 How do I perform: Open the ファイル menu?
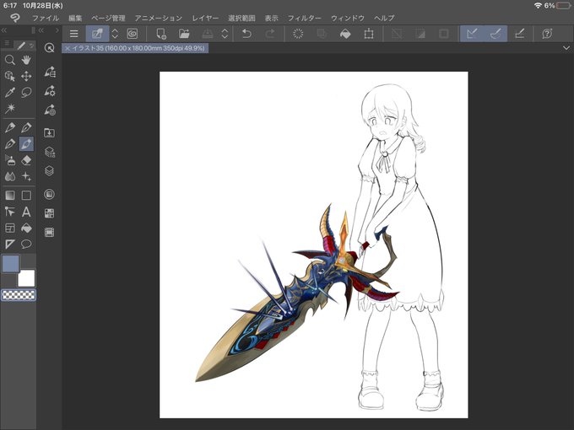pos(46,18)
